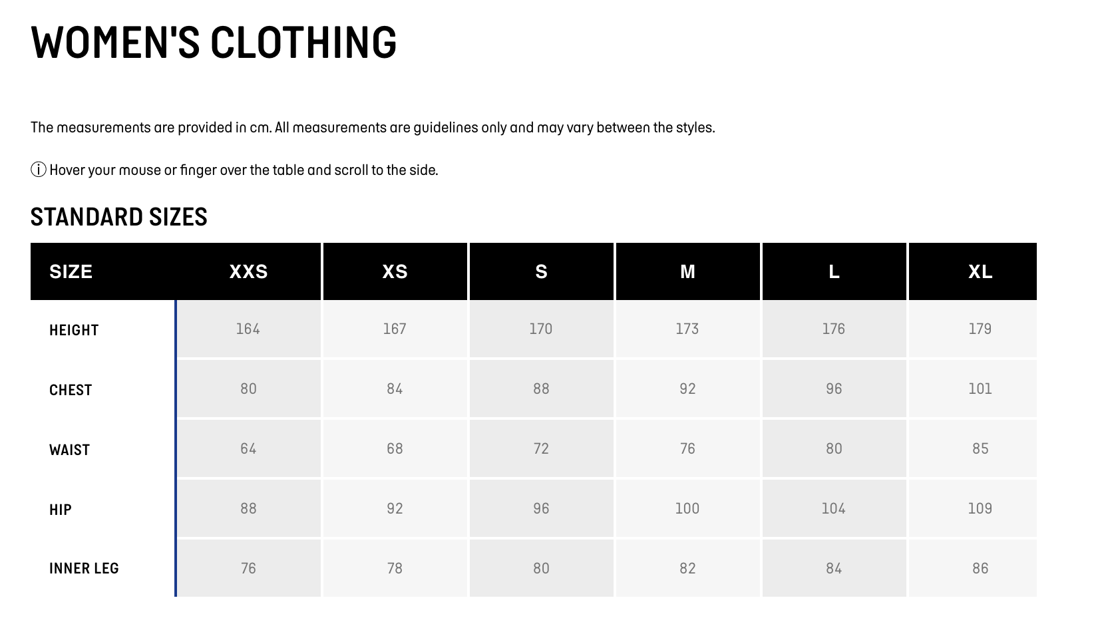Click the waist value 72 for size S
Viewport: 1102px width, 640px height.
tap(541, 448)
